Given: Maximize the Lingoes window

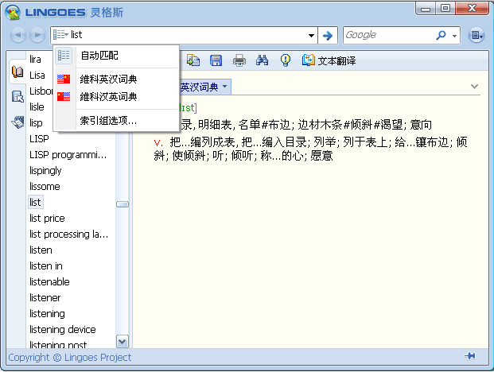Looking at the screenshot, I should [445, 9].
